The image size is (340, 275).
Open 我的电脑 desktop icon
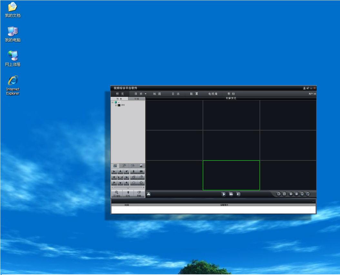[x=13, y=34]
